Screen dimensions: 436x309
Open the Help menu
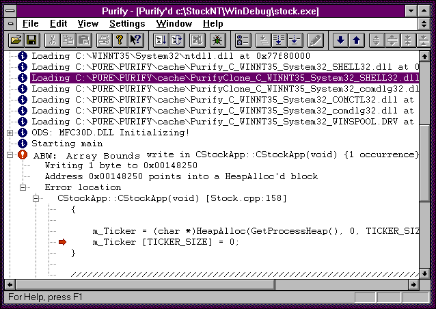[x=213, y=24]
